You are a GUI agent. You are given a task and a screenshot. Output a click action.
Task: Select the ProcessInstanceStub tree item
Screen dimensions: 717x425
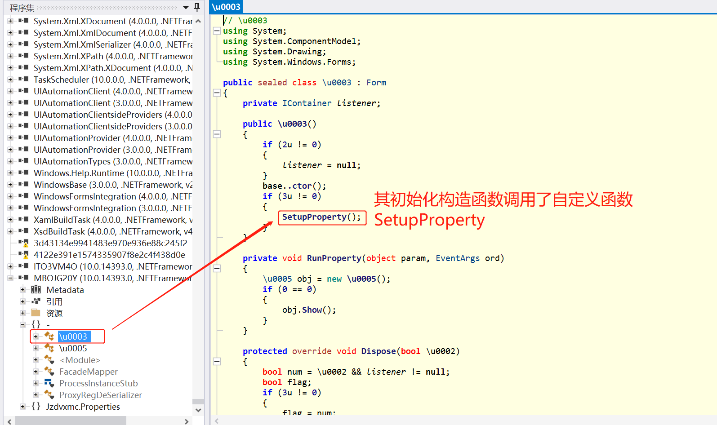tap(98, 383)
